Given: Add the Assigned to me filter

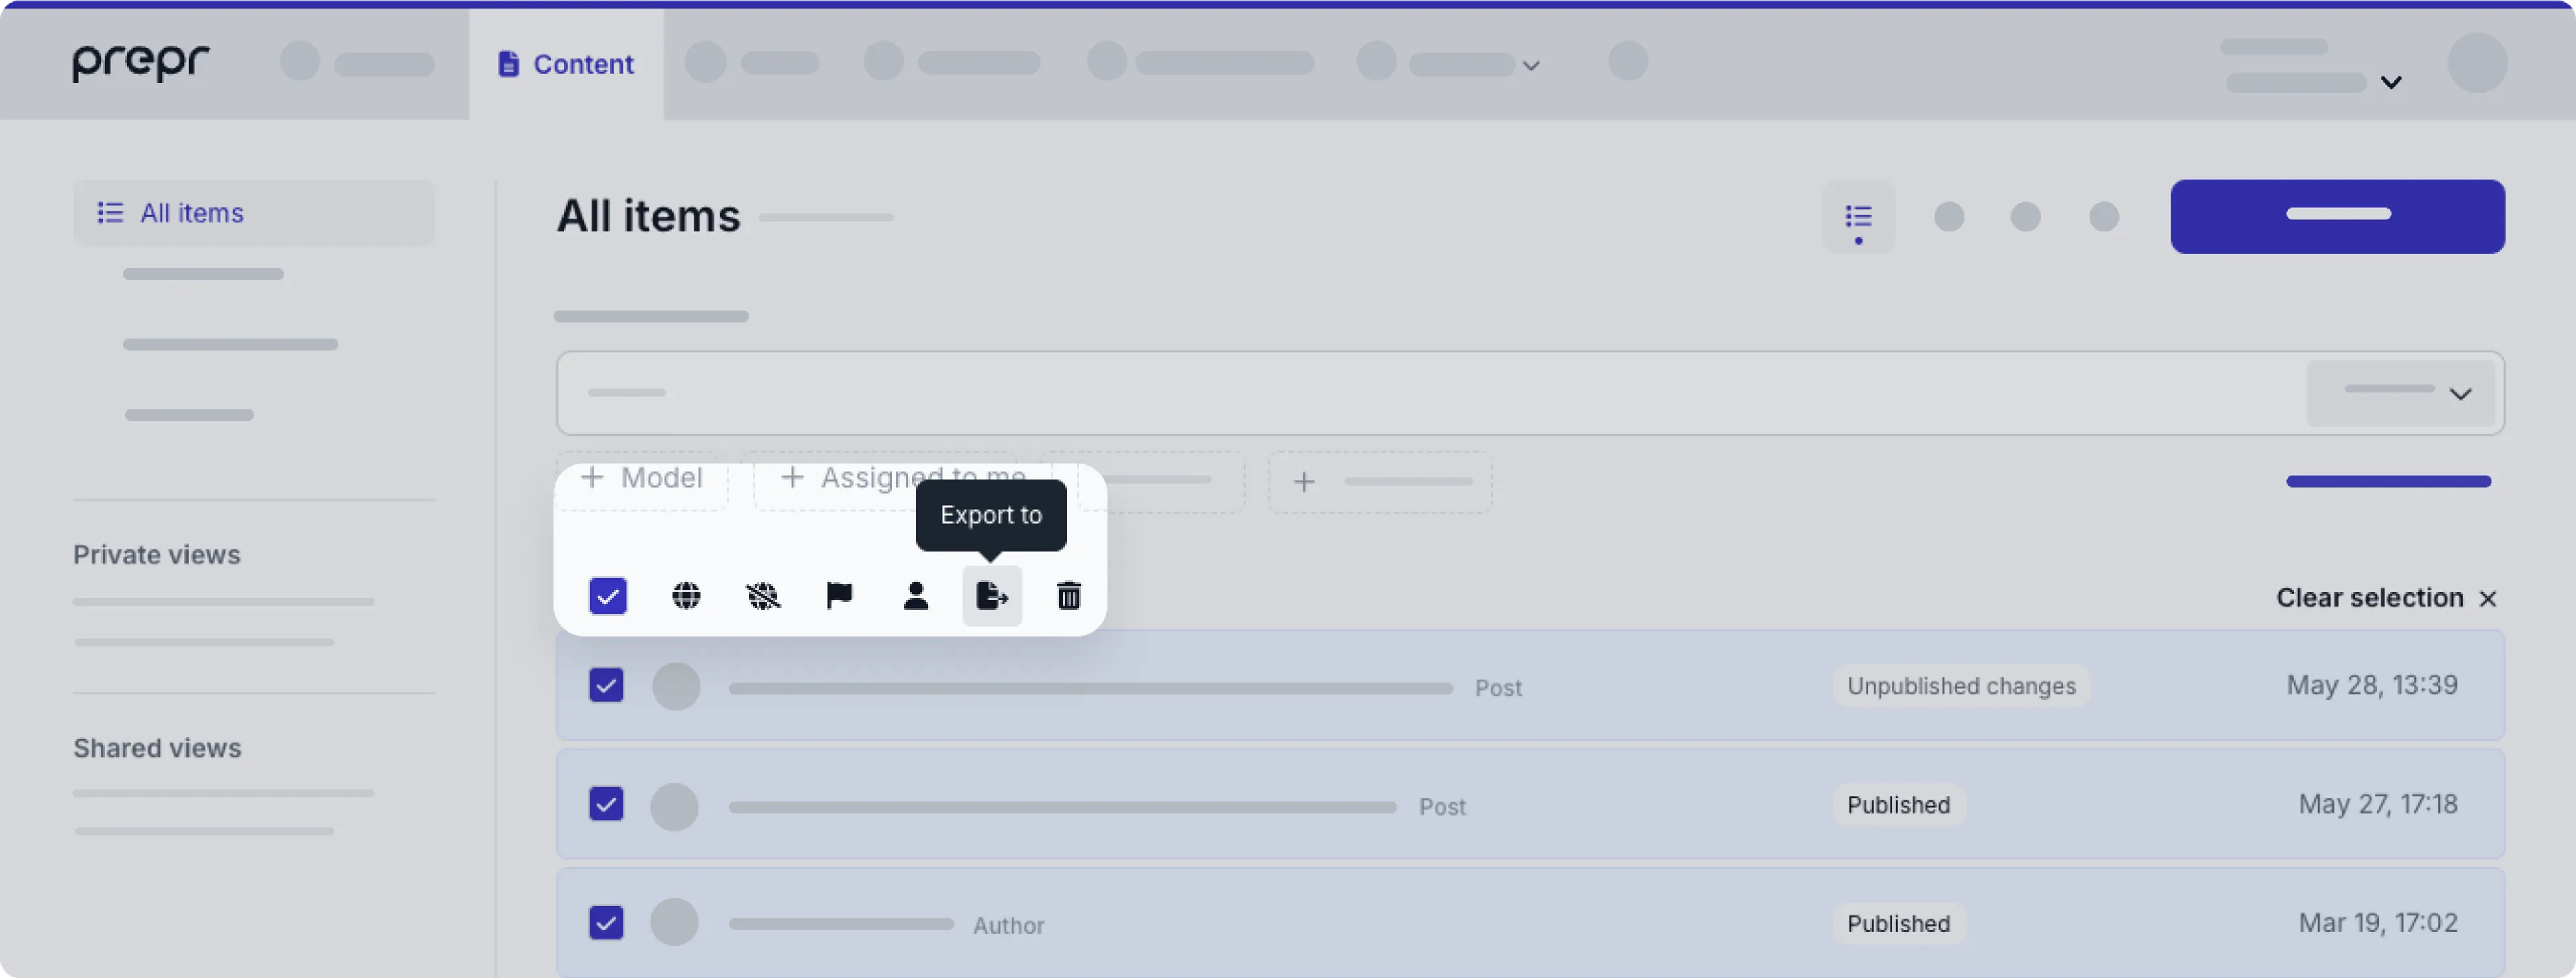Looking at the screenshot, I should pos(903,478).
